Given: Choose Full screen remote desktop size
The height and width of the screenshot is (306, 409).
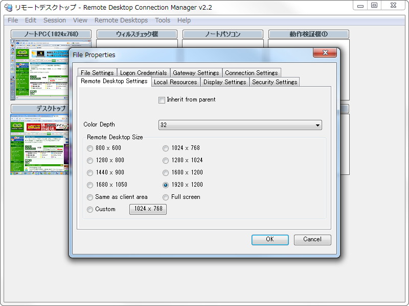Looking at the screenshot, I should [x=166, y=197].
